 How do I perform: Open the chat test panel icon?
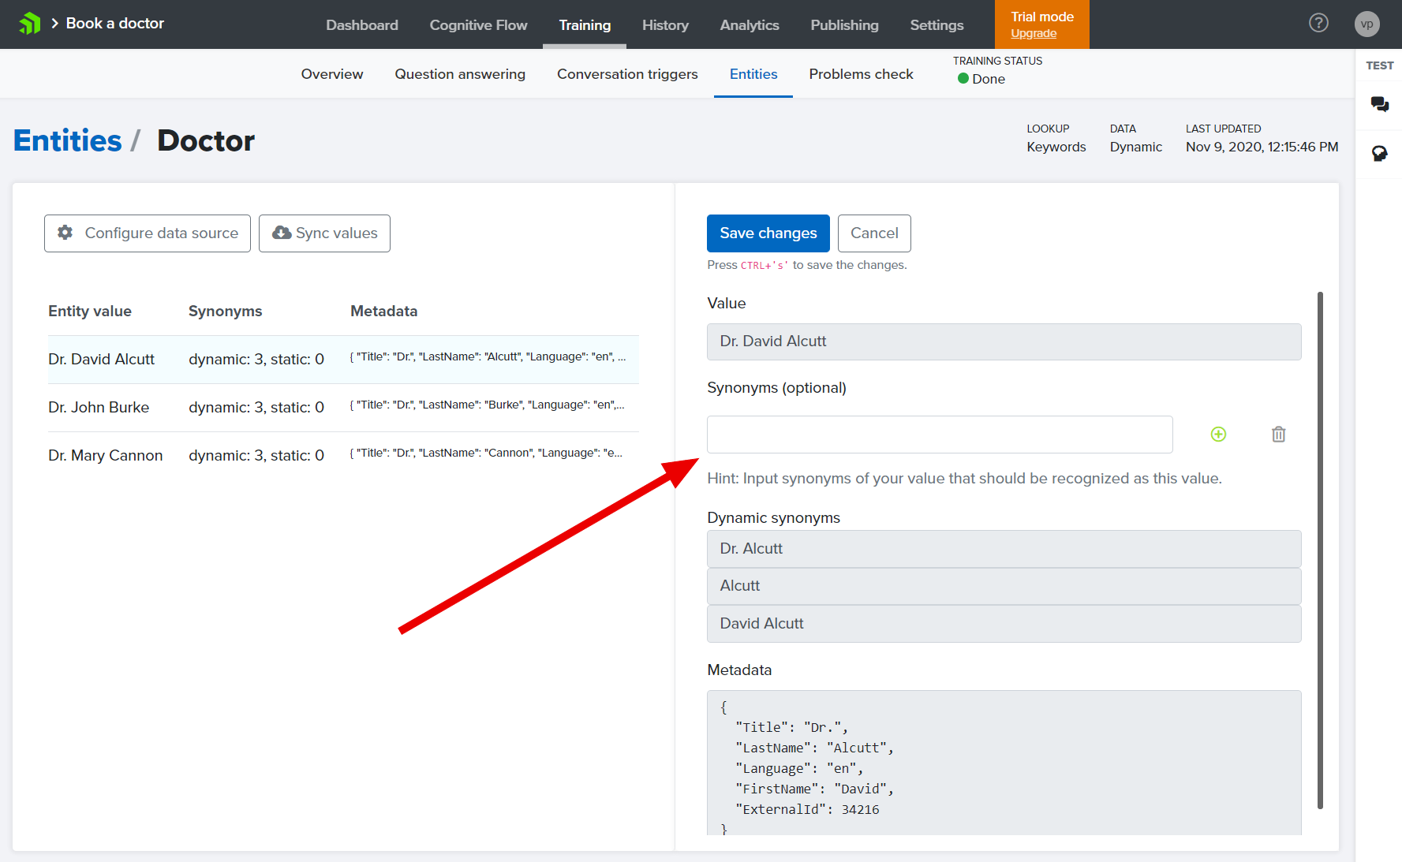click(x=1379, y=104)
